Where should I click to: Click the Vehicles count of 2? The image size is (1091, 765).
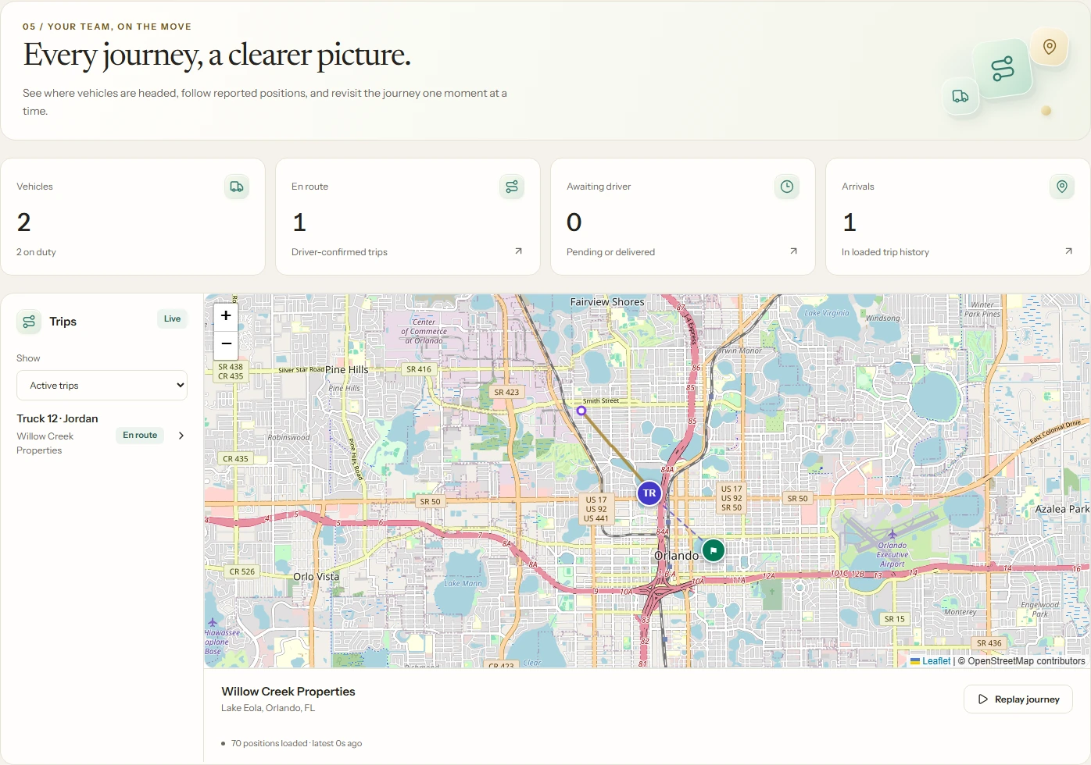pyautogui.click(x=24, y=222)
